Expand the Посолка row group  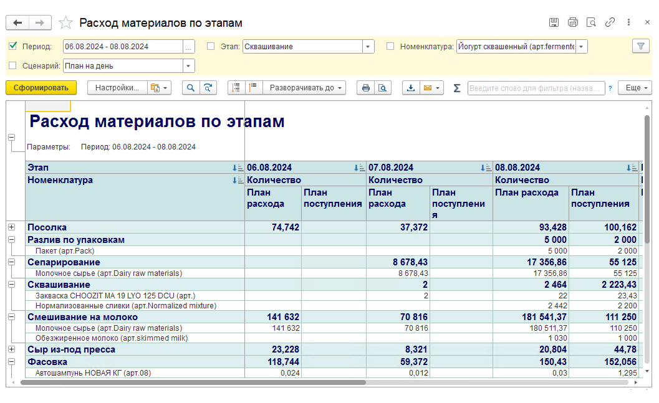pos(11,227)
